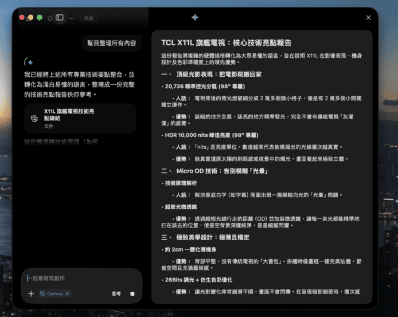Click the 文件 label on the document card
This screenshot has height=317, width=398.
pyautogui.click(x=49, y=126)
